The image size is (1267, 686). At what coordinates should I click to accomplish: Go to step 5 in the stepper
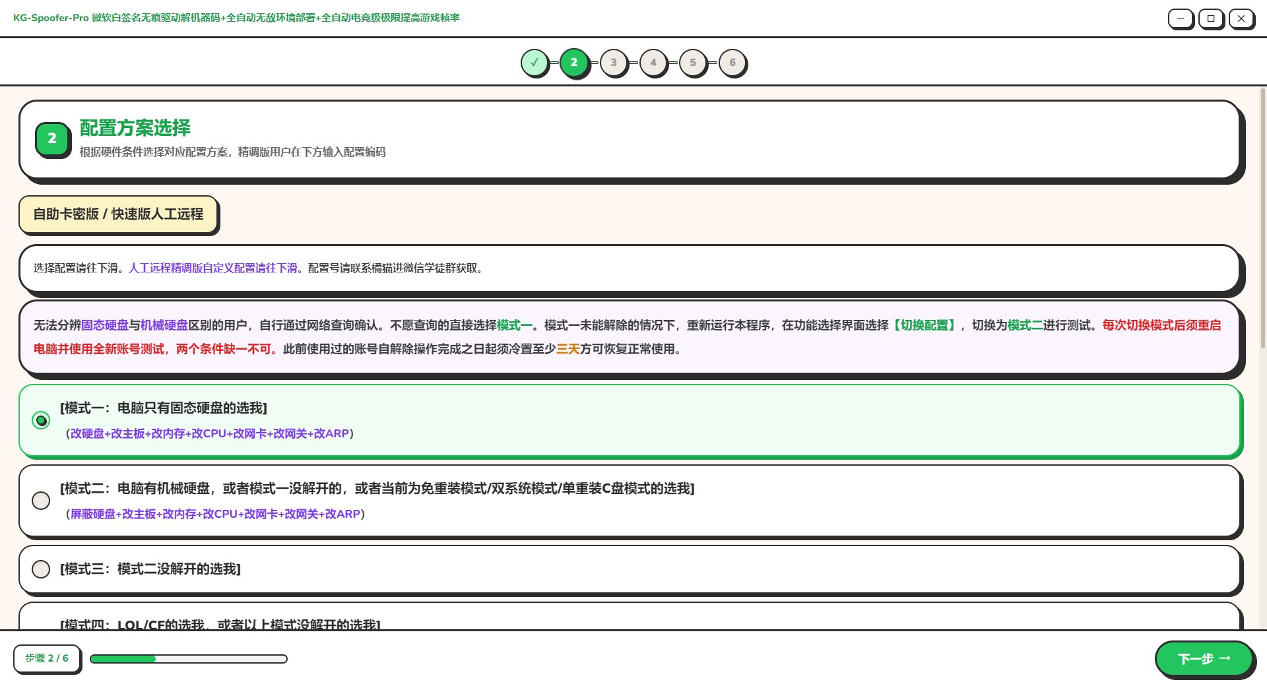click(x=693, y=63)
